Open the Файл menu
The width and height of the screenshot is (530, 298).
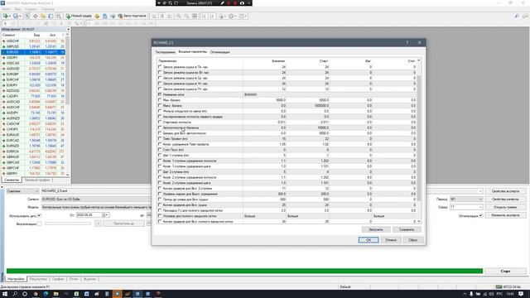pos(6,9)
